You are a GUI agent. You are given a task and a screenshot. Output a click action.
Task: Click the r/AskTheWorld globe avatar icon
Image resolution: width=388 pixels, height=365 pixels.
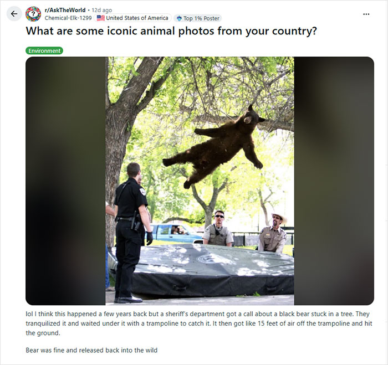pos(33,14)
